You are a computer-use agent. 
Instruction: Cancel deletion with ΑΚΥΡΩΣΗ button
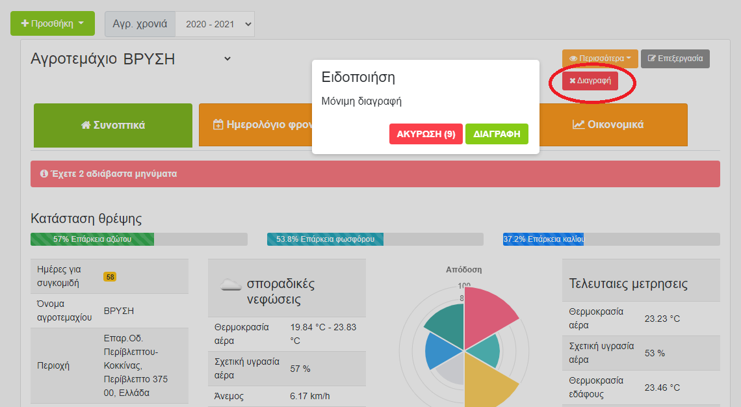426,134
